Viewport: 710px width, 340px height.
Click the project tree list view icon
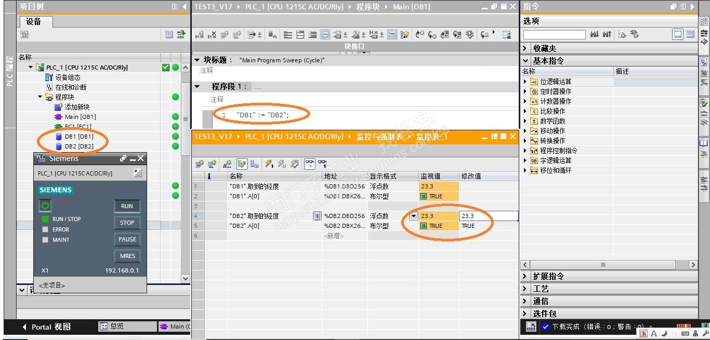click(x=169, y=35)
